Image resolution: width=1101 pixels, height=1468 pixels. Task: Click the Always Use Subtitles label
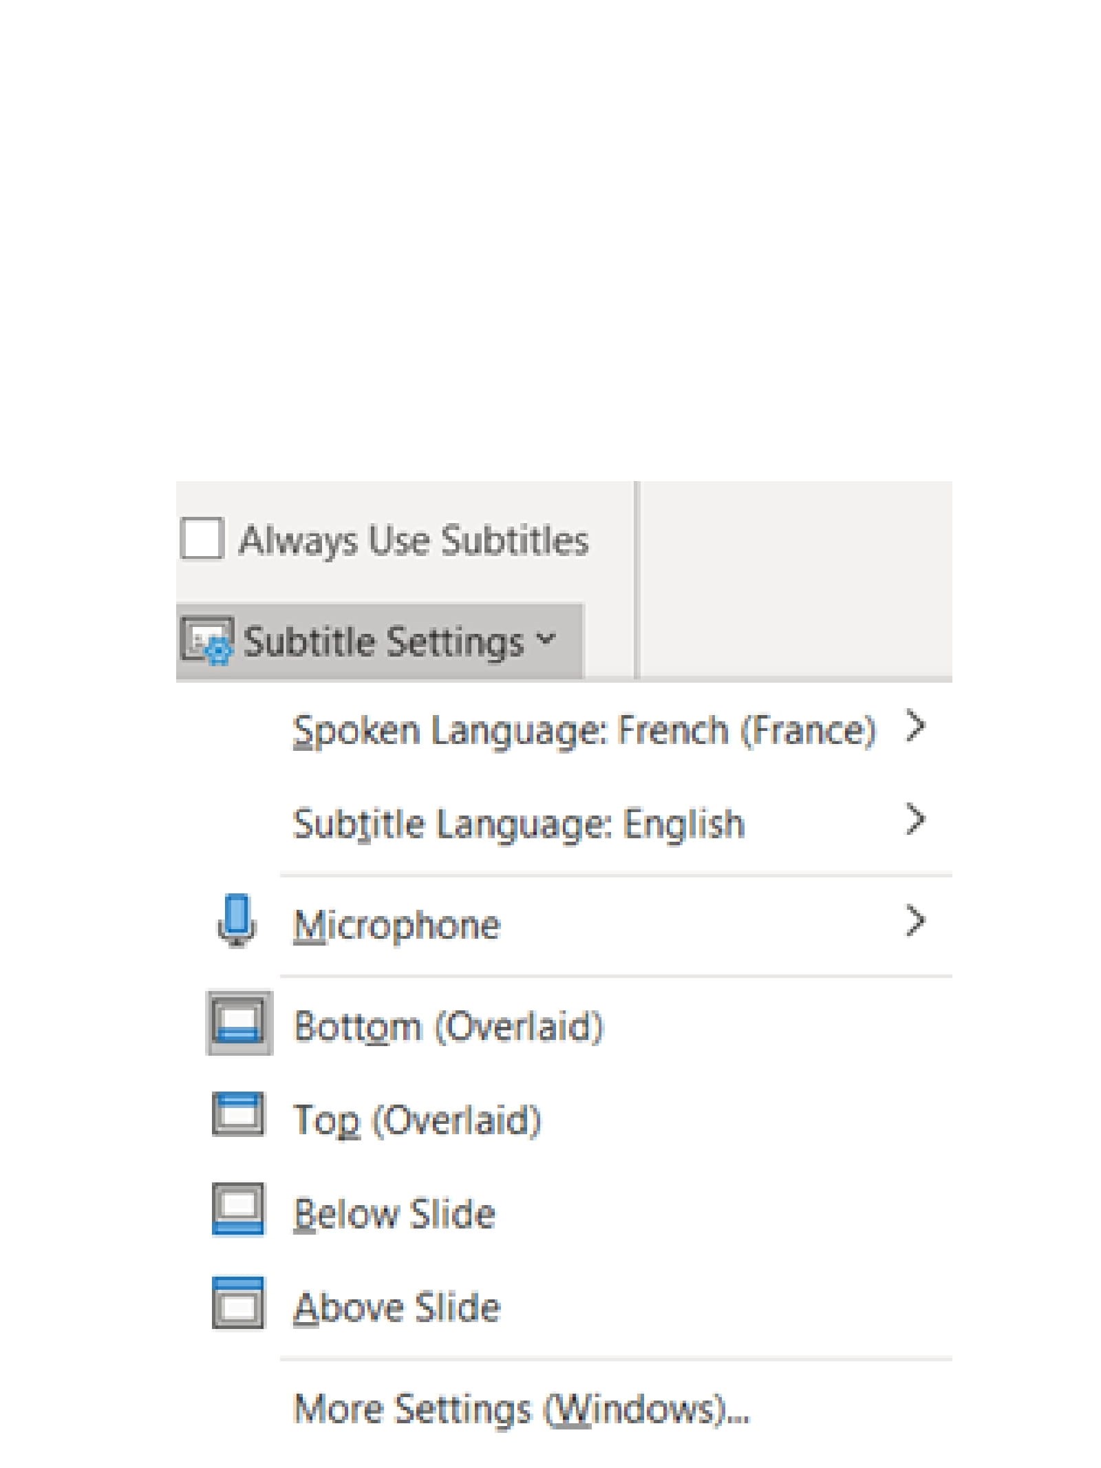tap(414, 540)
